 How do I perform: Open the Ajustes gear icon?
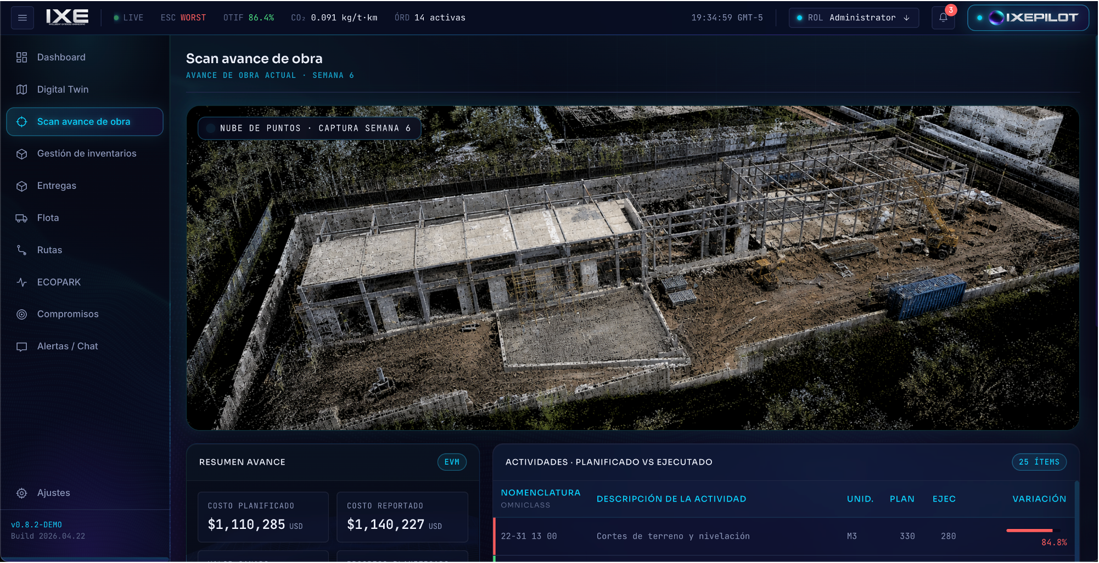pyautogui.click(x=22, y=493)
